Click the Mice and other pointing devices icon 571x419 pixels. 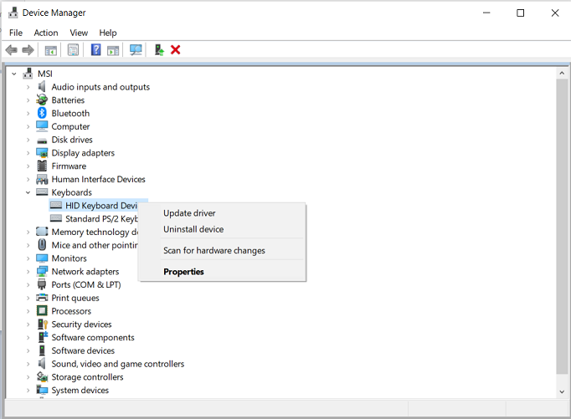coord(42,245)
